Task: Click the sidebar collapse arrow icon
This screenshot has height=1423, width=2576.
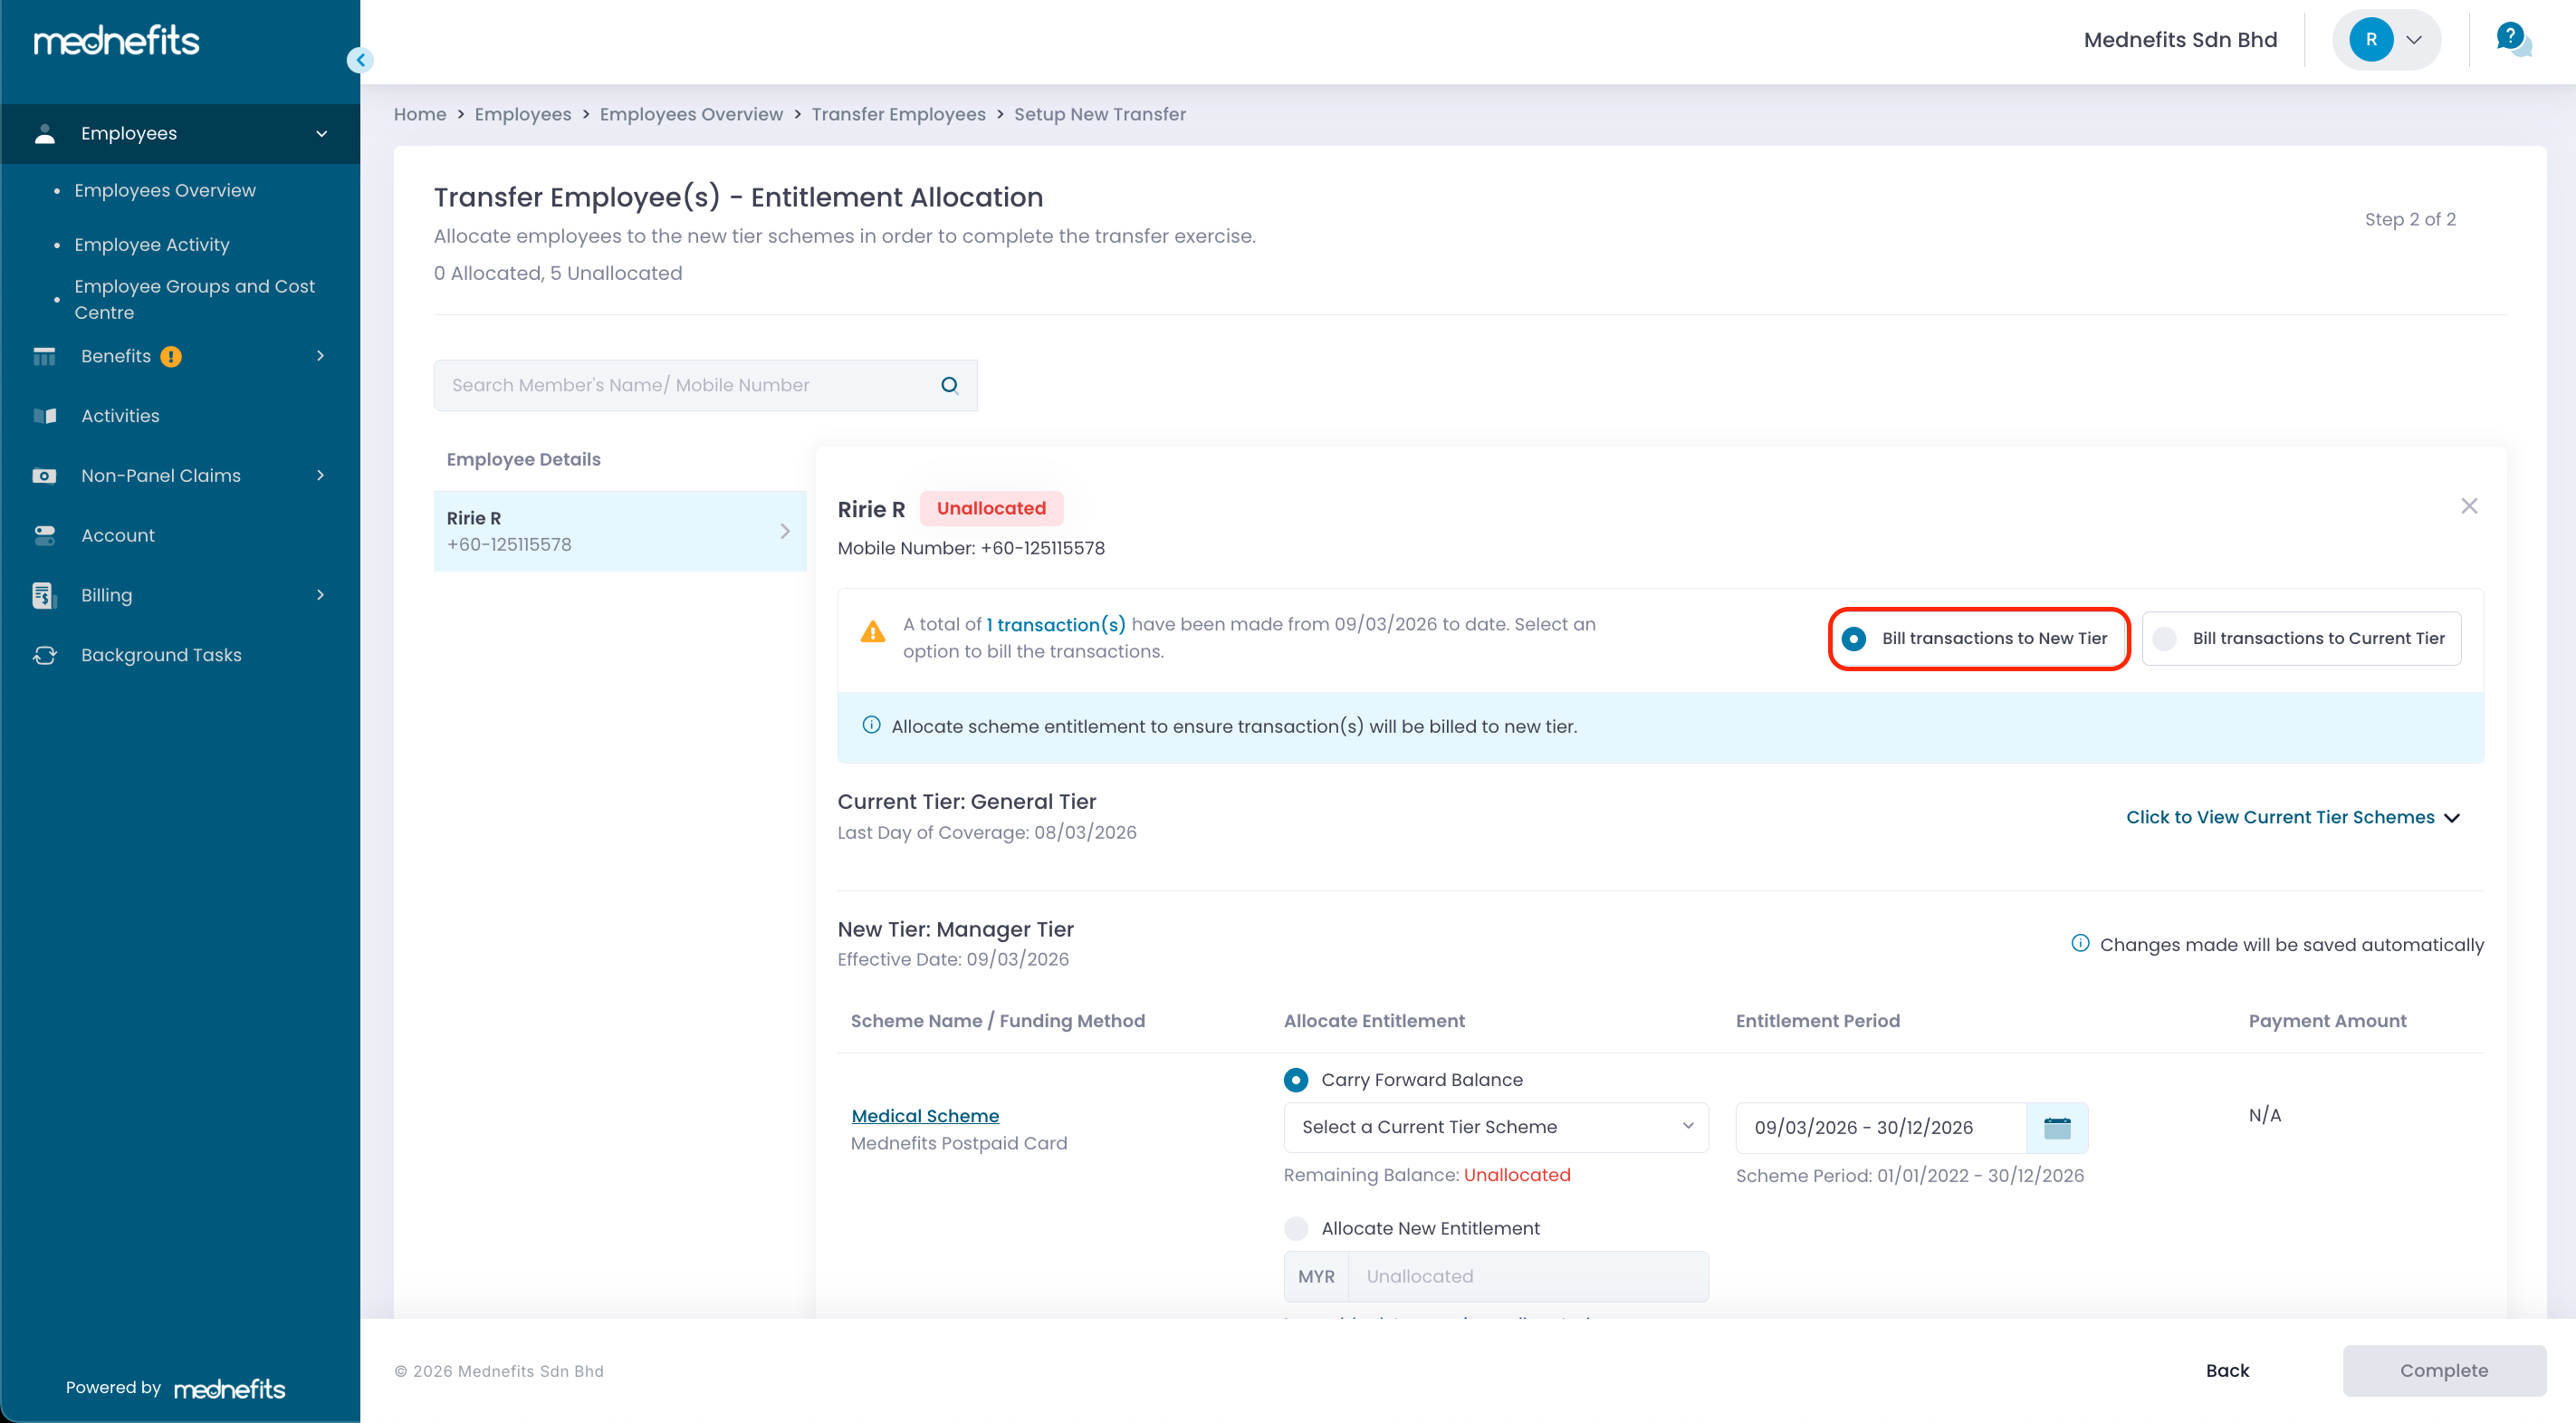Action: (x=360, y=60)
